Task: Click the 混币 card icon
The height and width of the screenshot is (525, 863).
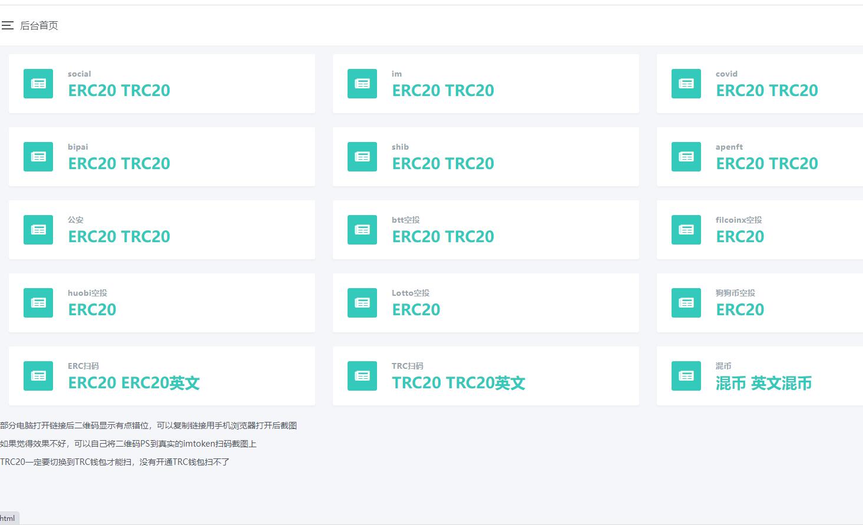Action: point(686,376)
